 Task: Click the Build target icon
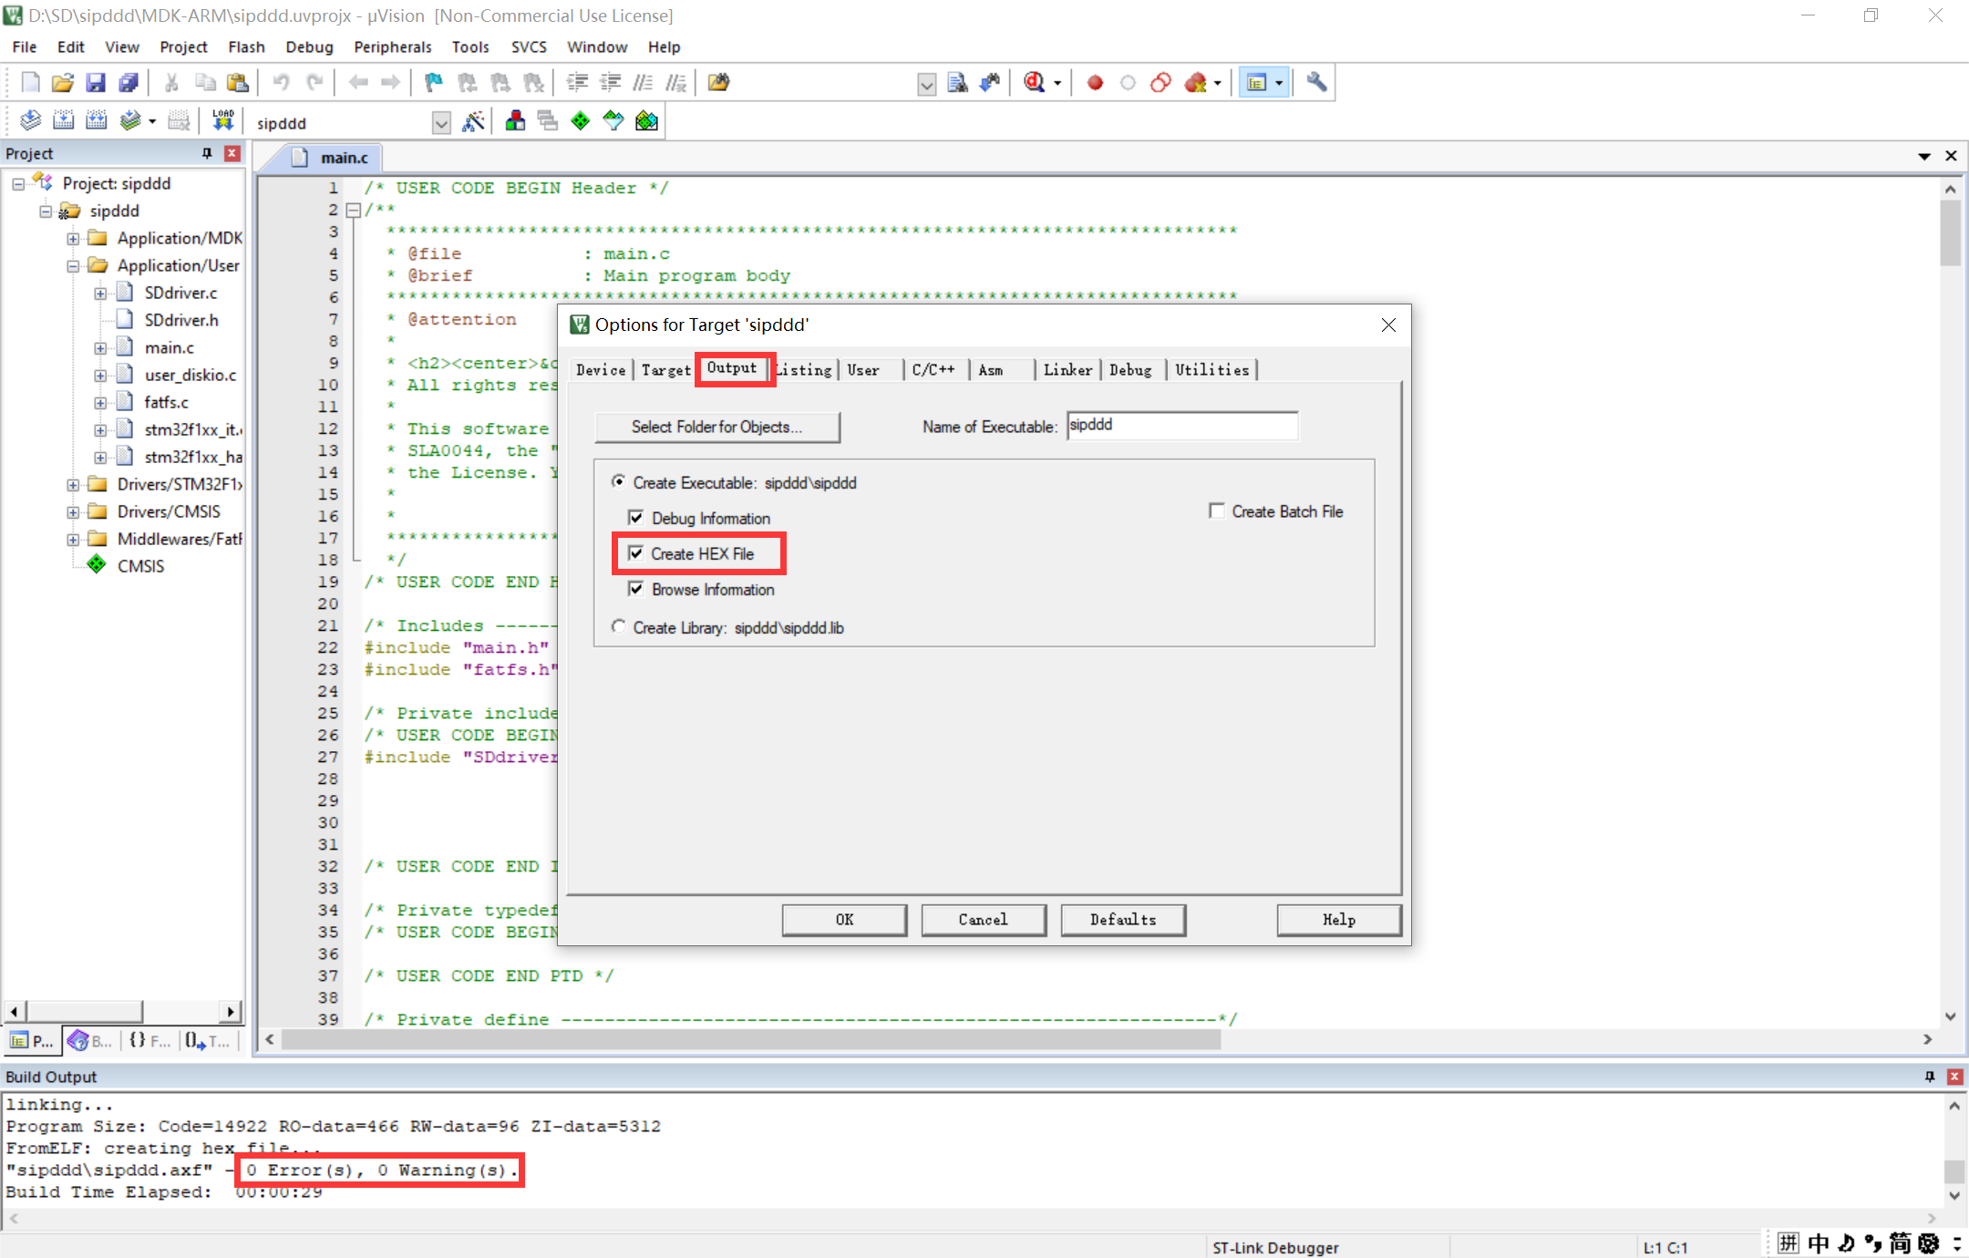[63, 120]
